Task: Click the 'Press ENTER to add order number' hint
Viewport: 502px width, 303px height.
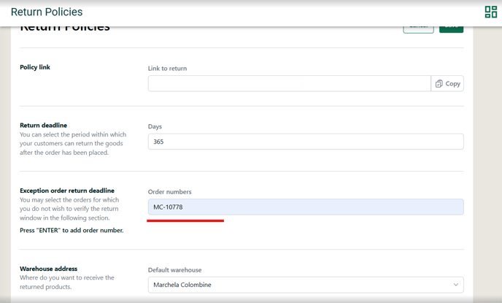Action: [72, 231]
